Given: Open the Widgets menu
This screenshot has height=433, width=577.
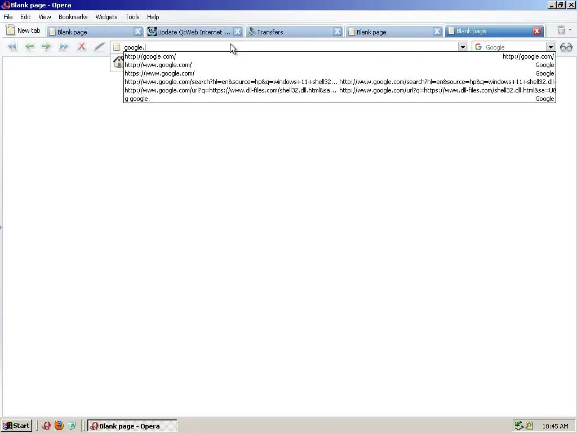Looking at the screenshot, I should point(106,17).
